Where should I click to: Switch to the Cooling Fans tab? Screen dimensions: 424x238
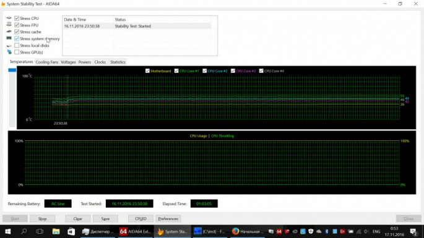(x=47, y=62)
